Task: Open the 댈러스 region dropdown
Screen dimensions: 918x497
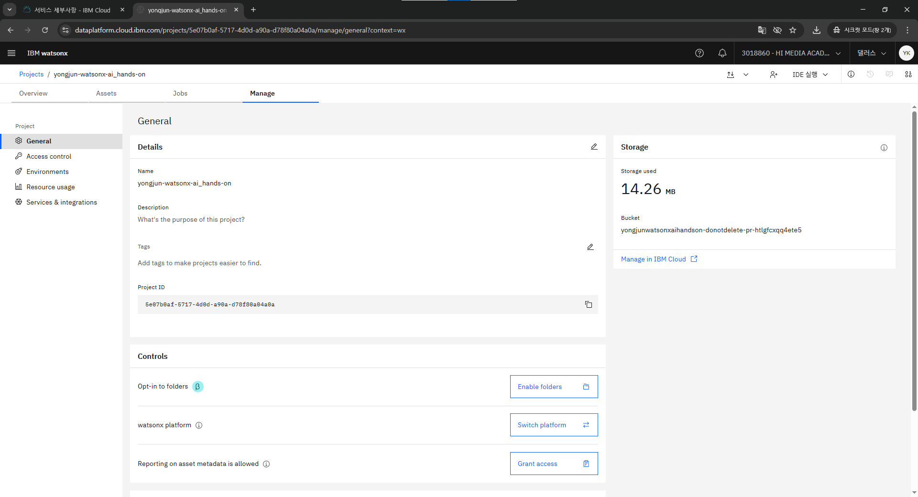Action: (872, 53)
